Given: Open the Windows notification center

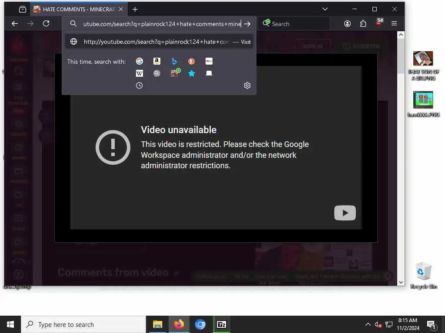Looking at the screenshot, I should (x=431, y=325).
